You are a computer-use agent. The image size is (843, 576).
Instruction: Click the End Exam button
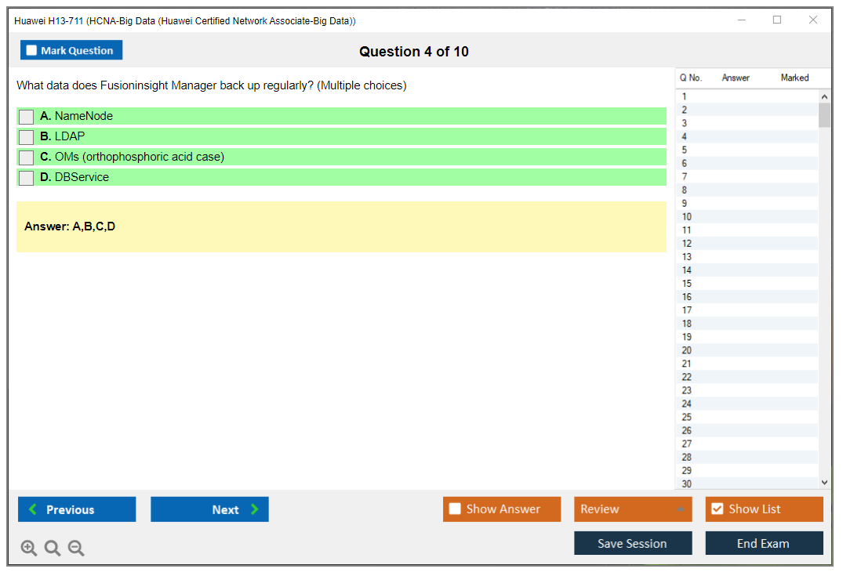(x=764, y=543)
